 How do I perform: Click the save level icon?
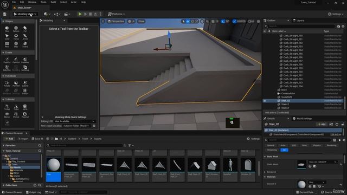click(5, 14)
